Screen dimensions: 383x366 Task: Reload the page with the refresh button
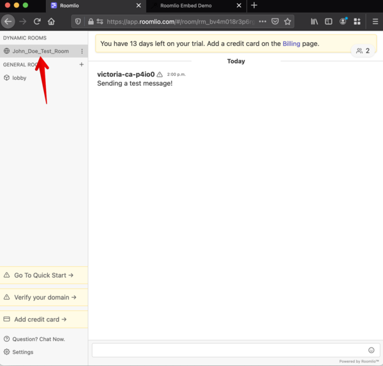(x=37, y=21)
